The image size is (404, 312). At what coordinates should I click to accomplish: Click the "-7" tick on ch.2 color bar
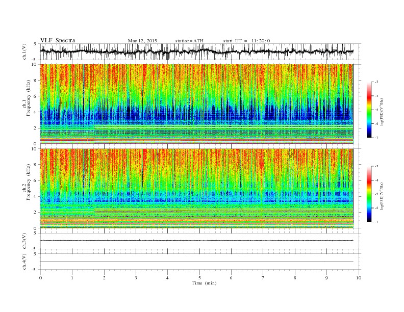(x=376, y=222)
